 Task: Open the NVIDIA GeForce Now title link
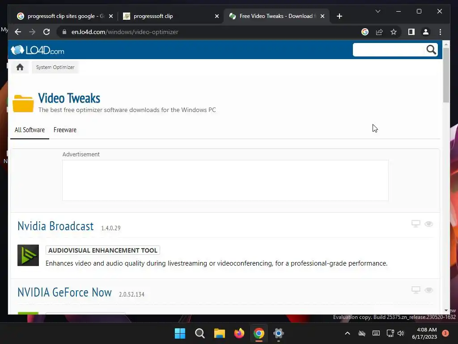[64, 292]
